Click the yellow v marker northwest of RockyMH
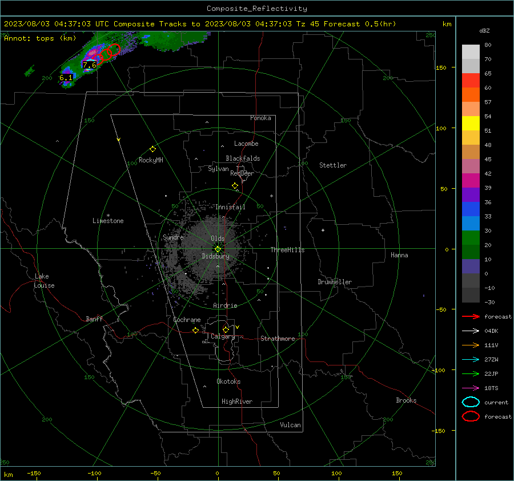This screenshot has width=514, height=481. (119, 140)
